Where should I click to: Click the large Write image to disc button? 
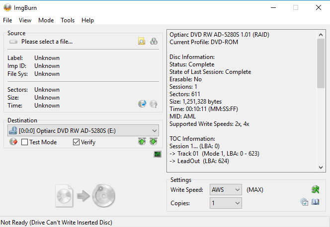click(85, 196)
